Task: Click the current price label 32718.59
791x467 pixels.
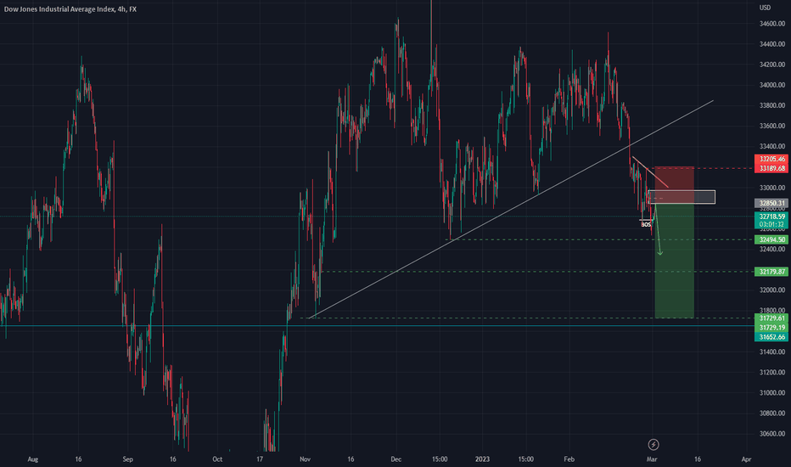Action: 771,217
